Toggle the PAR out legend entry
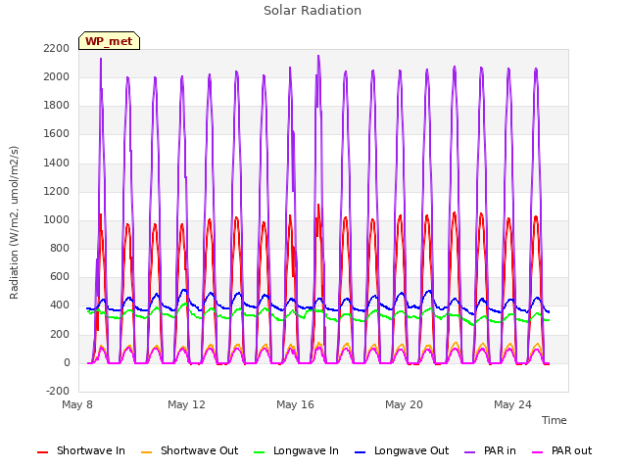 pos(561,450)
